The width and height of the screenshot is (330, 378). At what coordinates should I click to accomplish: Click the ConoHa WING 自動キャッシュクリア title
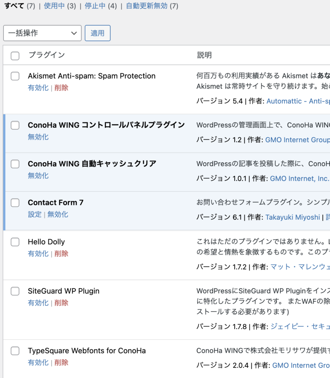92,164
